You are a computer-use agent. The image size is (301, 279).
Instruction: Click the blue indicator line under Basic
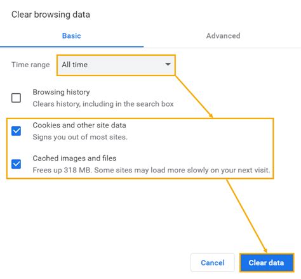[72, 46]
